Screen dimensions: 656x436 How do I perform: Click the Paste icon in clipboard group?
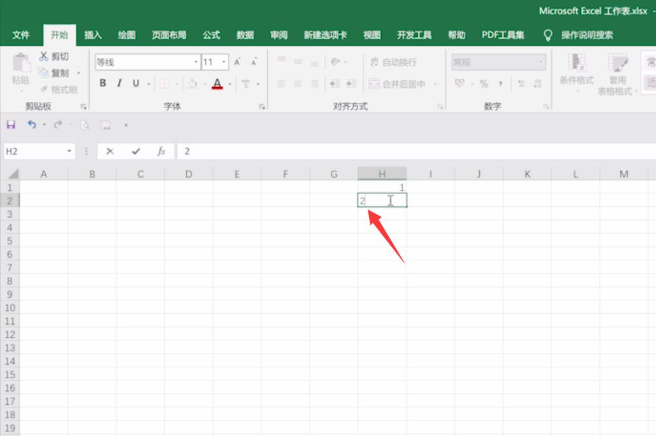point(21,64)
